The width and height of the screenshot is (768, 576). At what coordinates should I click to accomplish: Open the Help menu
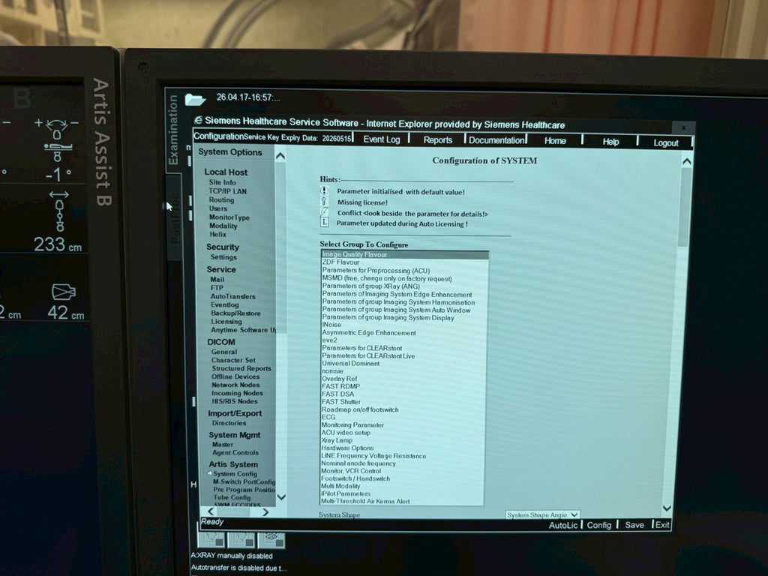(x=610, y=142)
